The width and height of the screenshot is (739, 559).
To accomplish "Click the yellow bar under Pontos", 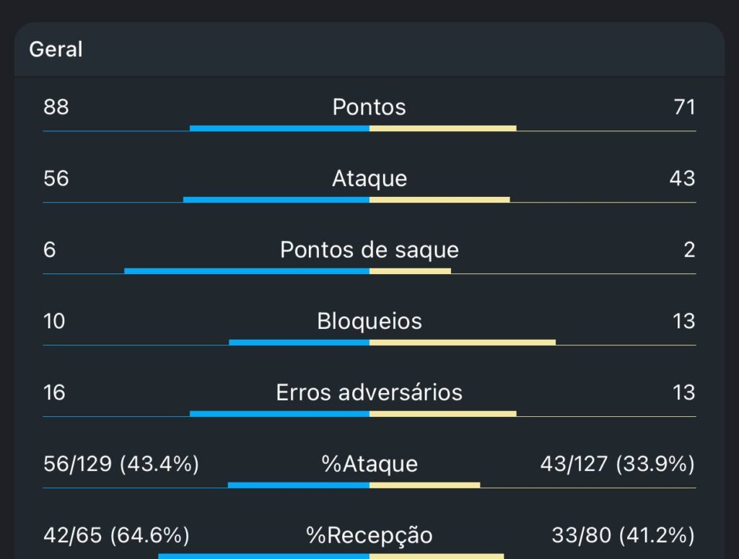I will [x=442, y=128].
